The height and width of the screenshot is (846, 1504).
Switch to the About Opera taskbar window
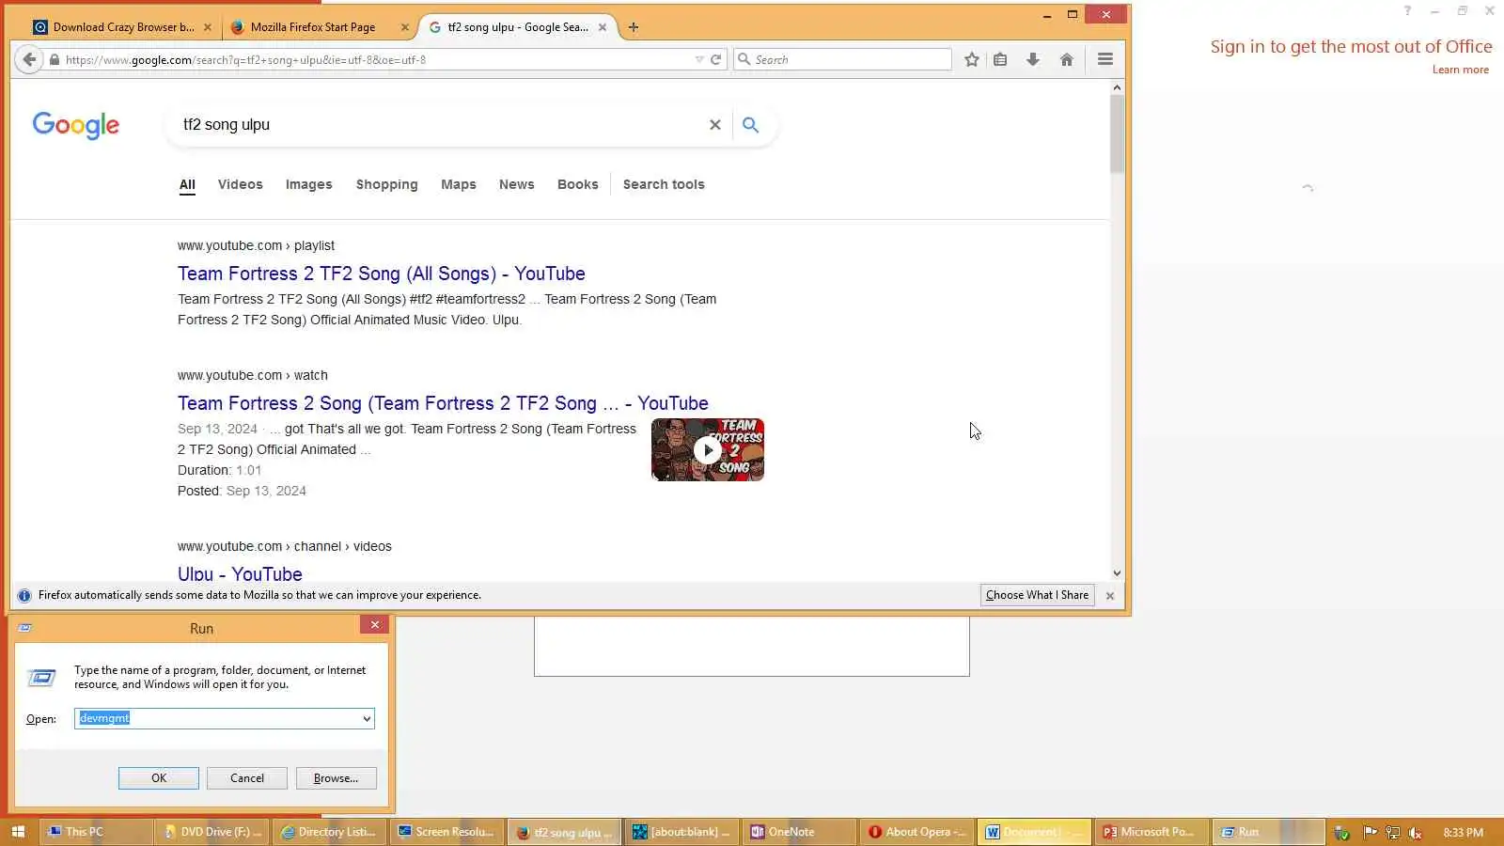(x=917, y=832)
